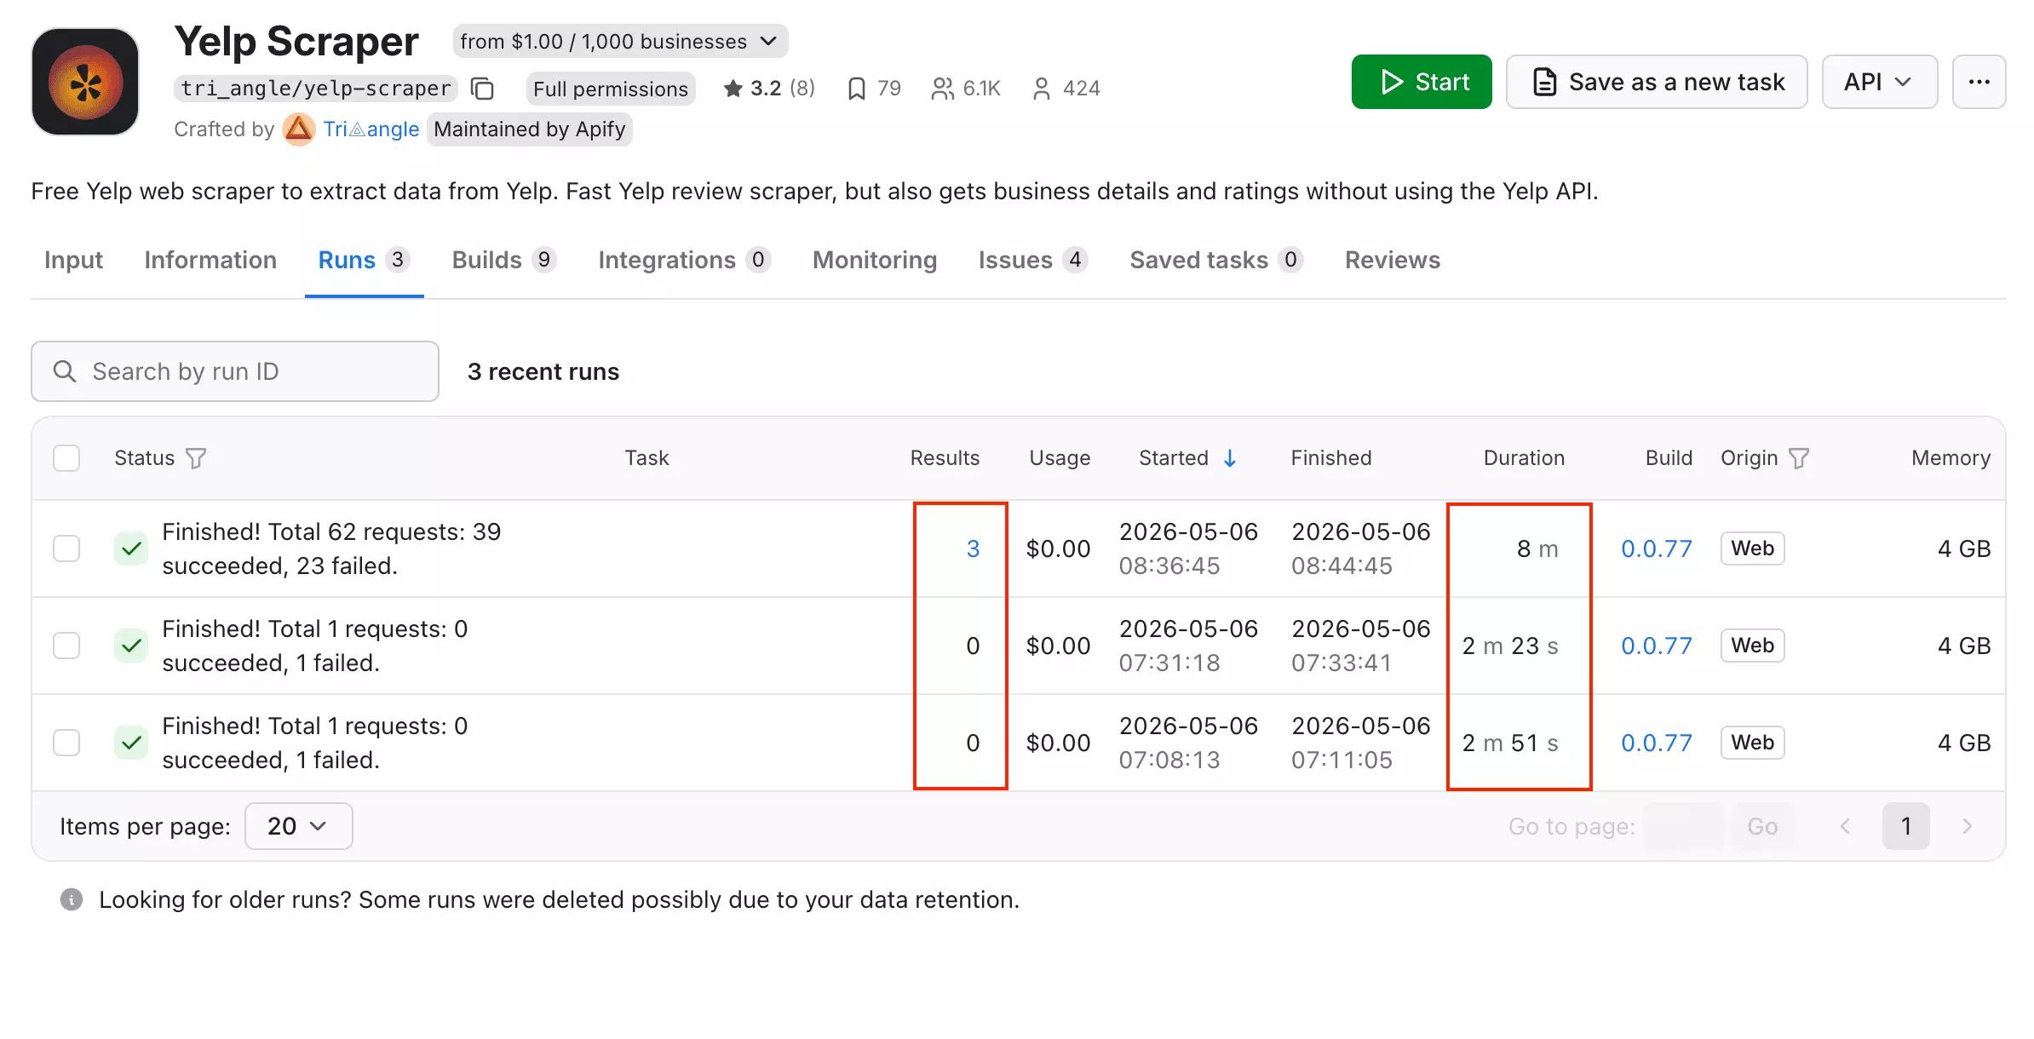Sort by Started column arrow
This screenshot has width=2034, height=1039.
tap(1230, 458)
